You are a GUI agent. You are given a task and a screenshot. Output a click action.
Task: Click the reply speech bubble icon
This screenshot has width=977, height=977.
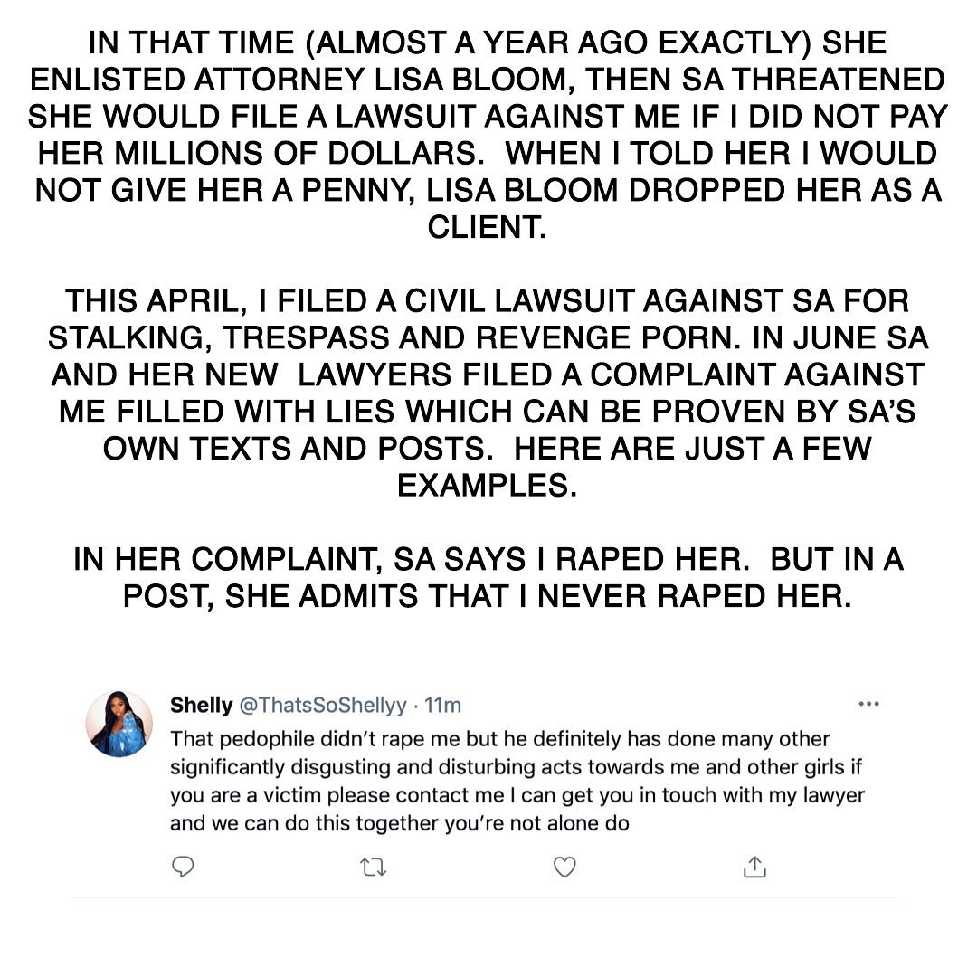184,868
